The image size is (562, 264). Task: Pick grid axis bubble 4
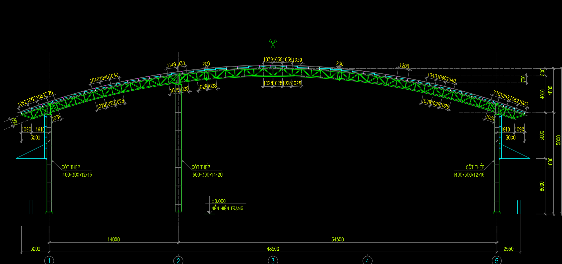(368, 260)
